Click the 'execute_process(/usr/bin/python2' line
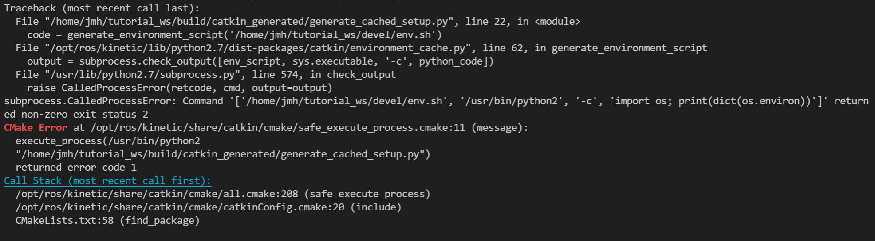This screenshot has width=875, height=241. pyautogui.click(x=108, y=141)
